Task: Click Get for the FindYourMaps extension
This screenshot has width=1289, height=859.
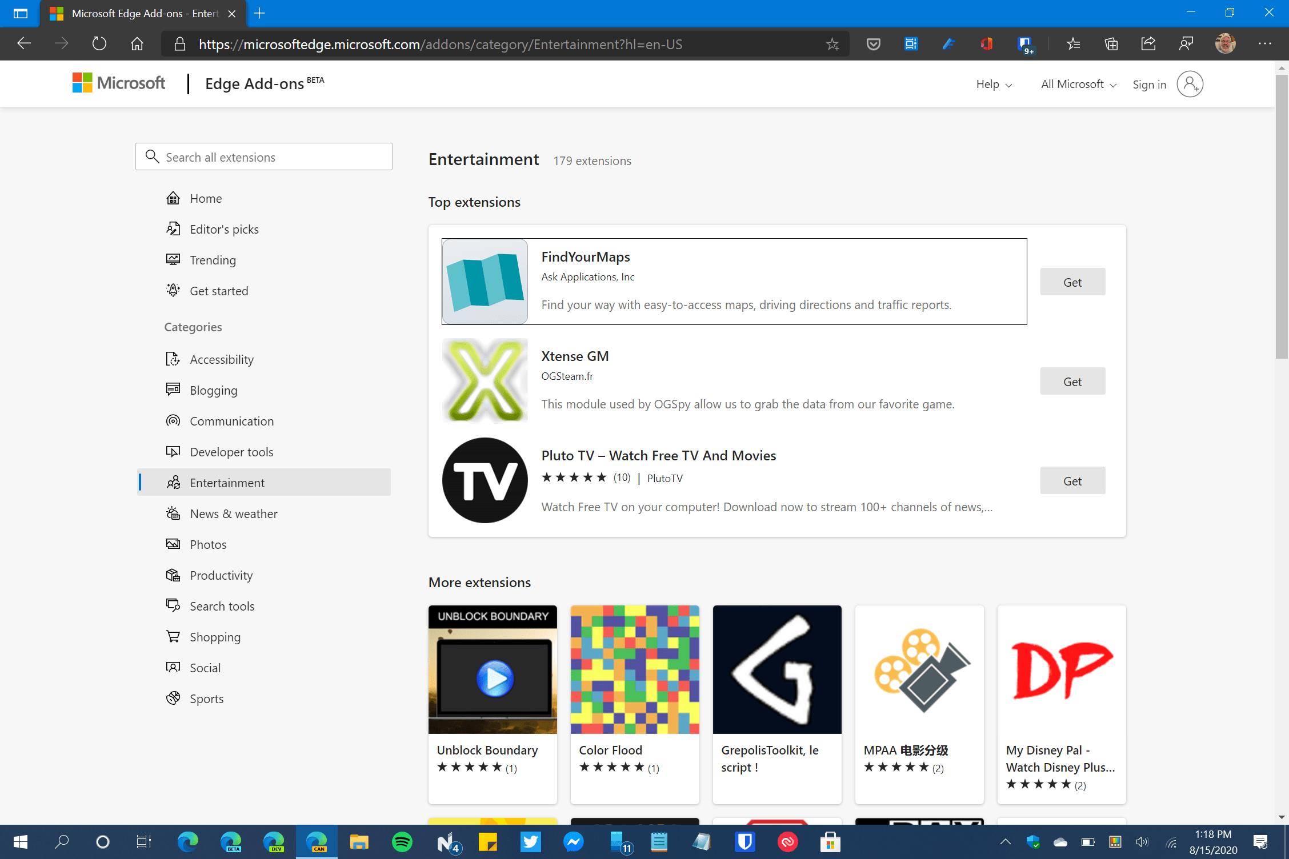Action: 1072,282
